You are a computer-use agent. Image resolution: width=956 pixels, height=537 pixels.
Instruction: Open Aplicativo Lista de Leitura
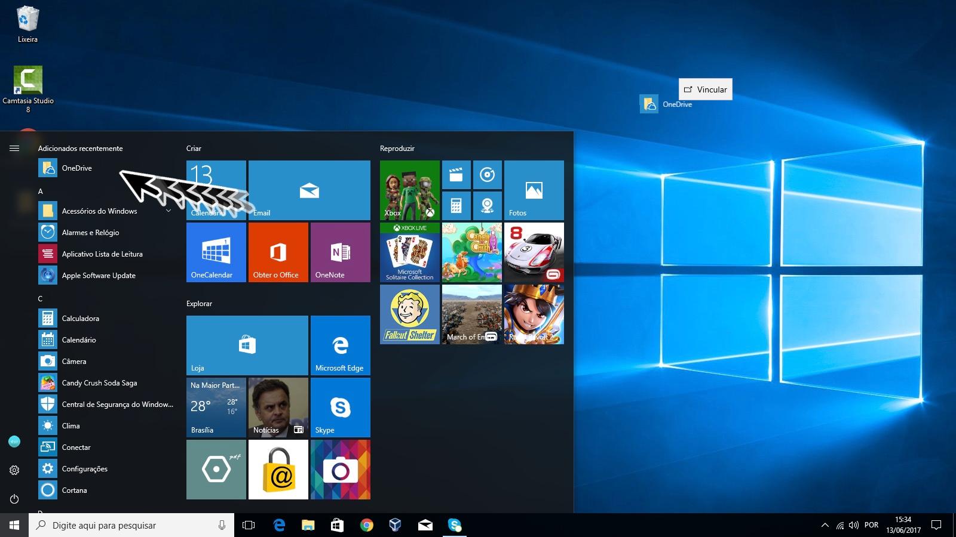coord(106,254)
